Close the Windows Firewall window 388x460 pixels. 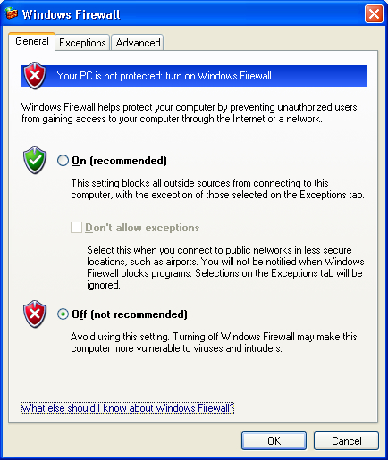[x=374, y=13]
